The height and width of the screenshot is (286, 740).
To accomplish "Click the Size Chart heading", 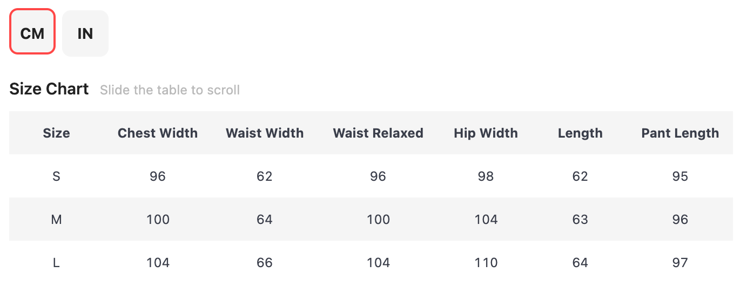I will pyautogui.click(x=49, y=89).
